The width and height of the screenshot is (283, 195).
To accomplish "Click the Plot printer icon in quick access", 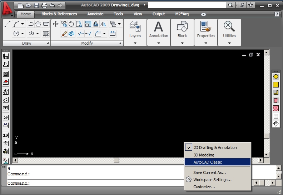I will 44,5.
